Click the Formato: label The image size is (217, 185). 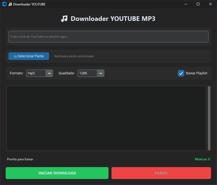(17, 73)
